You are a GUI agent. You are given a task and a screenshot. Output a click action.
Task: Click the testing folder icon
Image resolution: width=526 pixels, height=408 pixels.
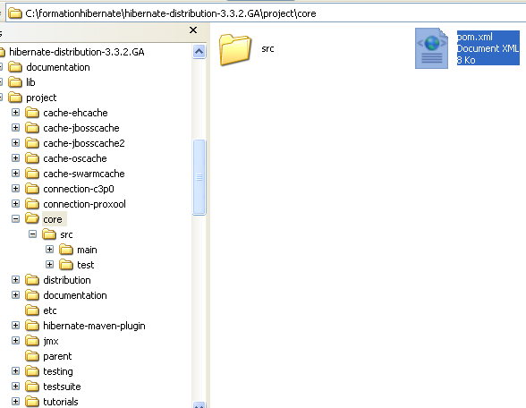click(x=32, y=371)
